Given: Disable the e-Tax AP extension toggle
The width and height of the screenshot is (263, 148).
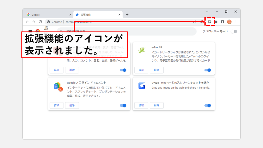Looking at the screenshot, I should coord(208,70).
